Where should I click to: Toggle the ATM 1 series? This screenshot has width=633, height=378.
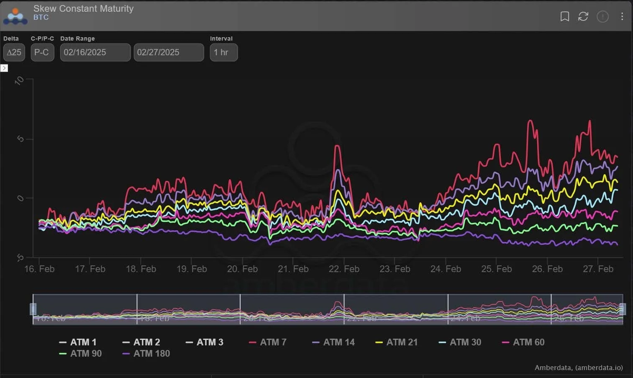coord(78,342)
